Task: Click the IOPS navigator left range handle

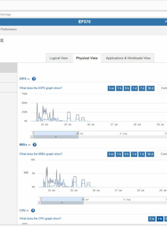Action: (x=34, y=133)
